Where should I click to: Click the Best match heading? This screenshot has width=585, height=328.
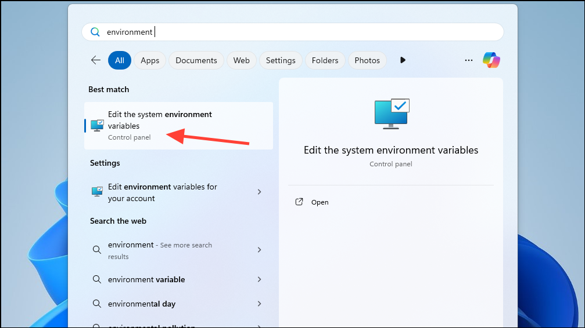(109, 89)
